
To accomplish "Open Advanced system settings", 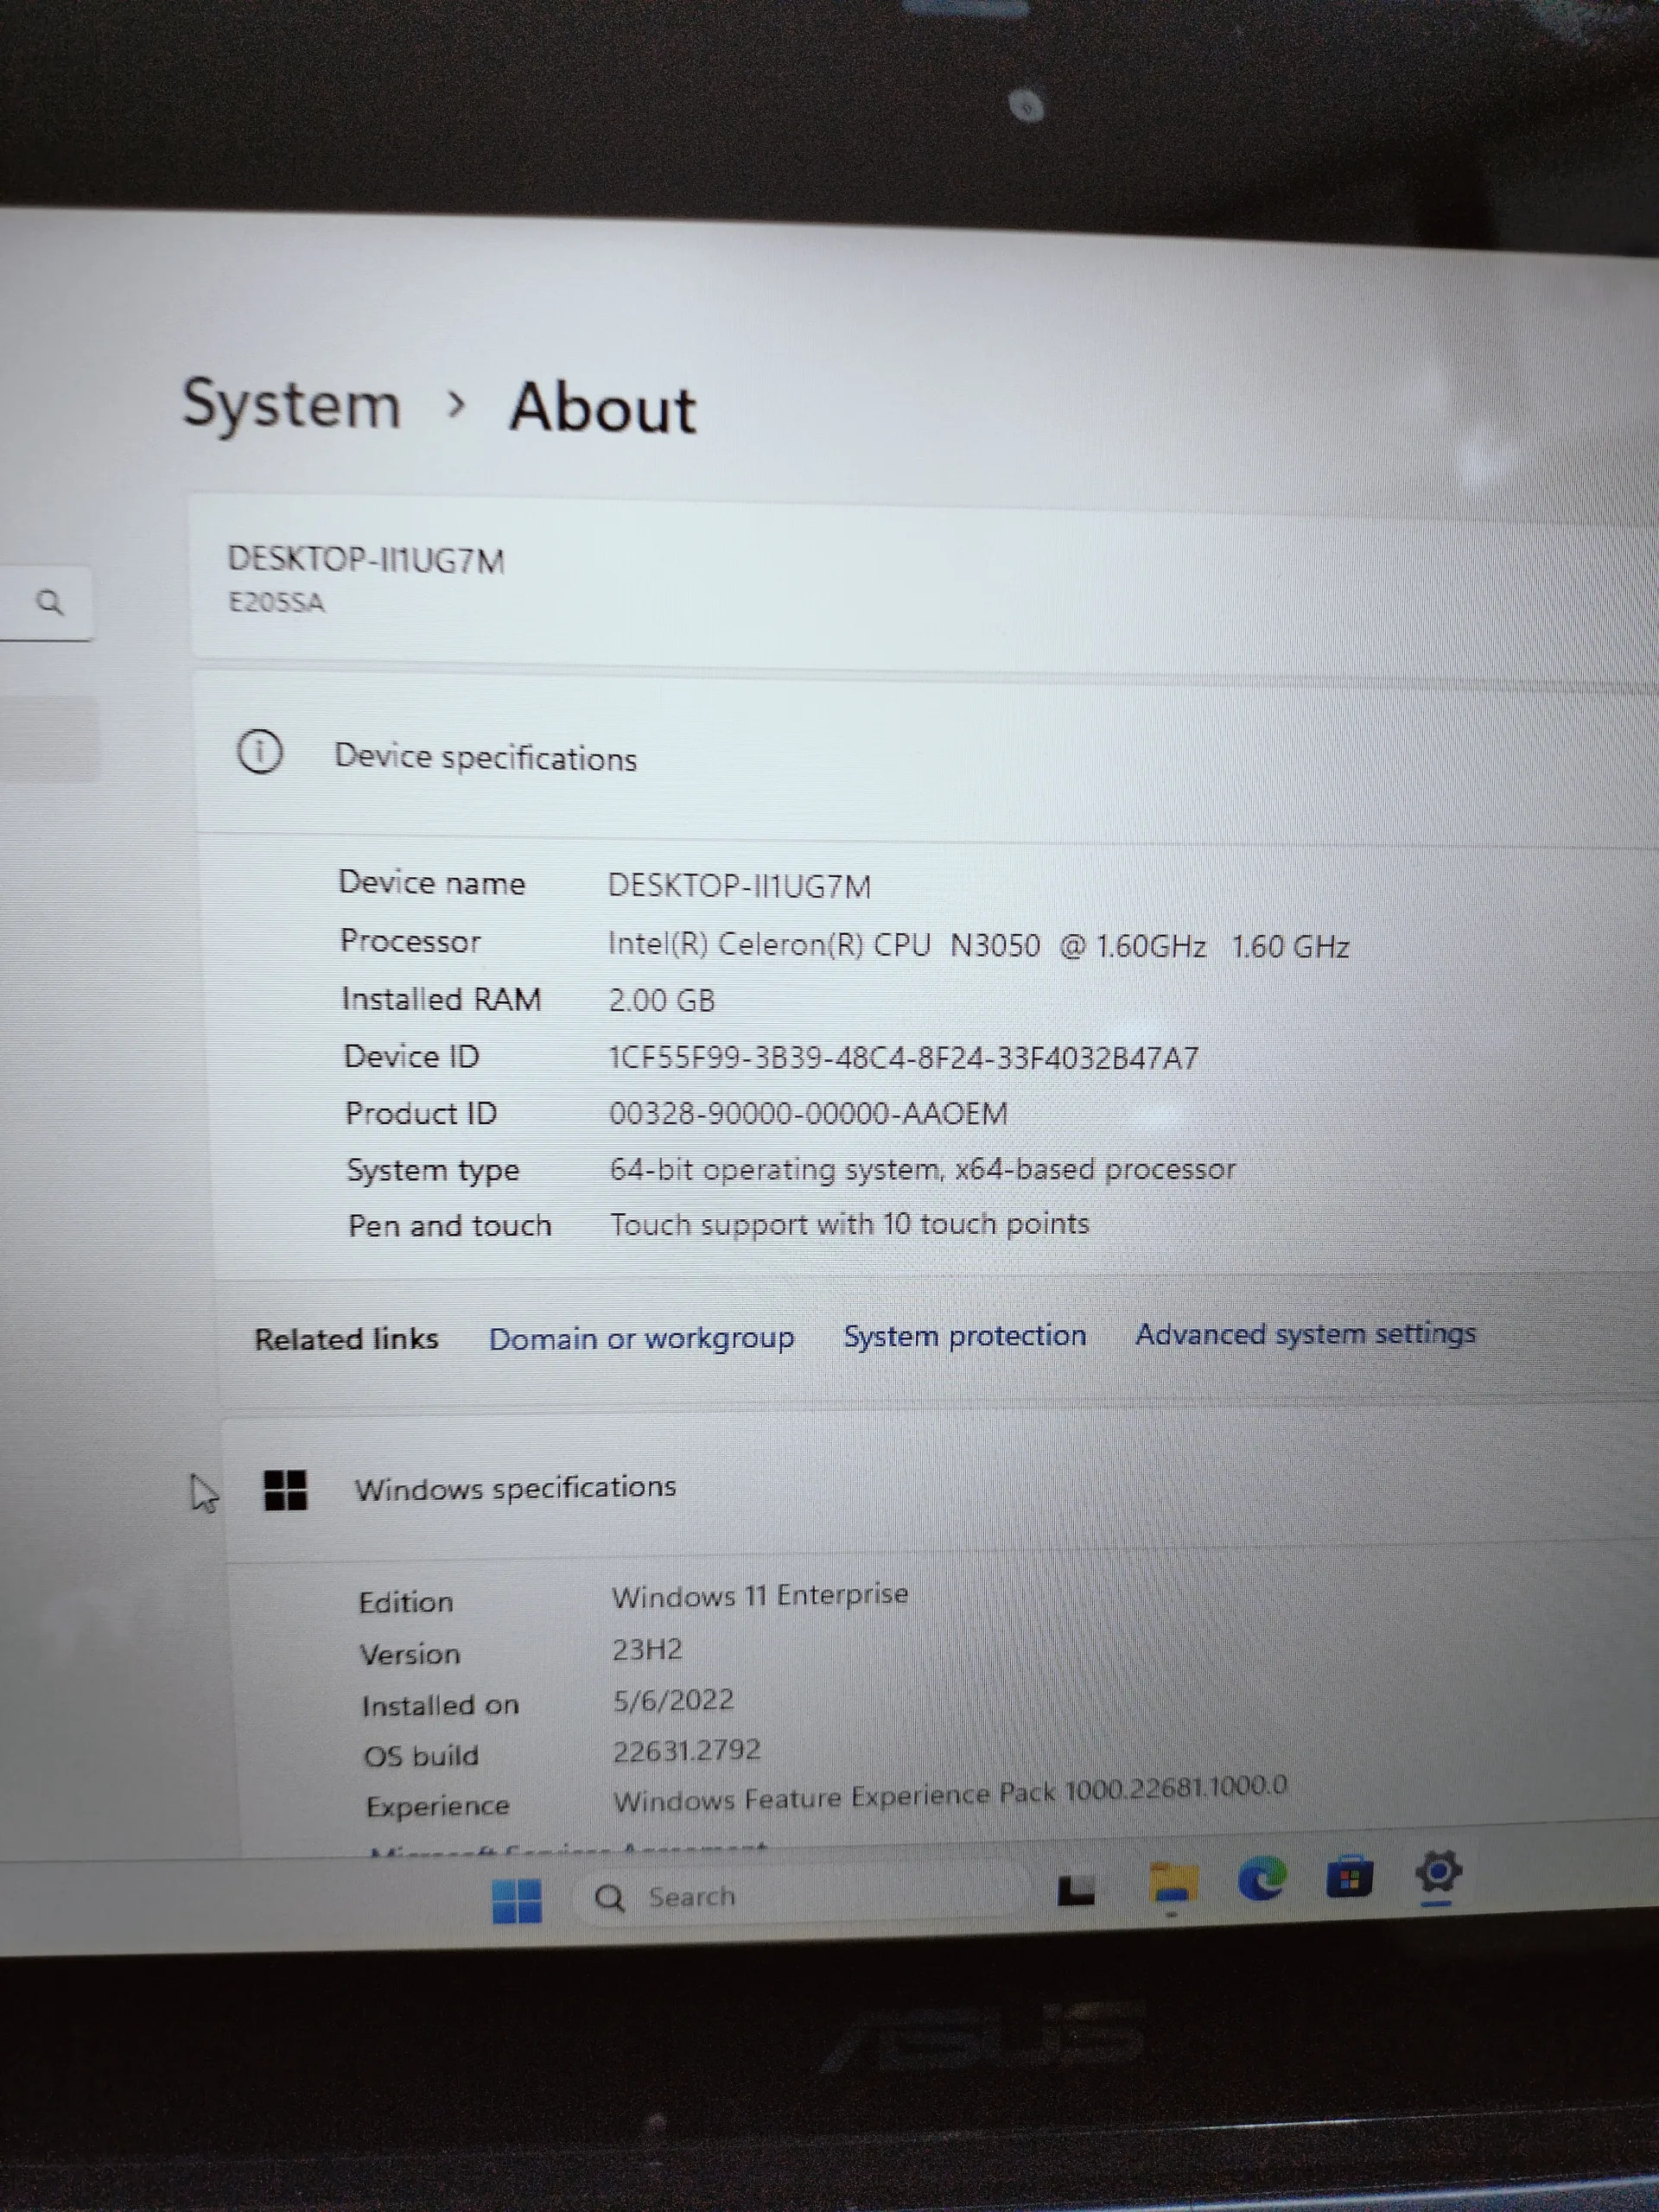I will click(x=1306, y=1333).
